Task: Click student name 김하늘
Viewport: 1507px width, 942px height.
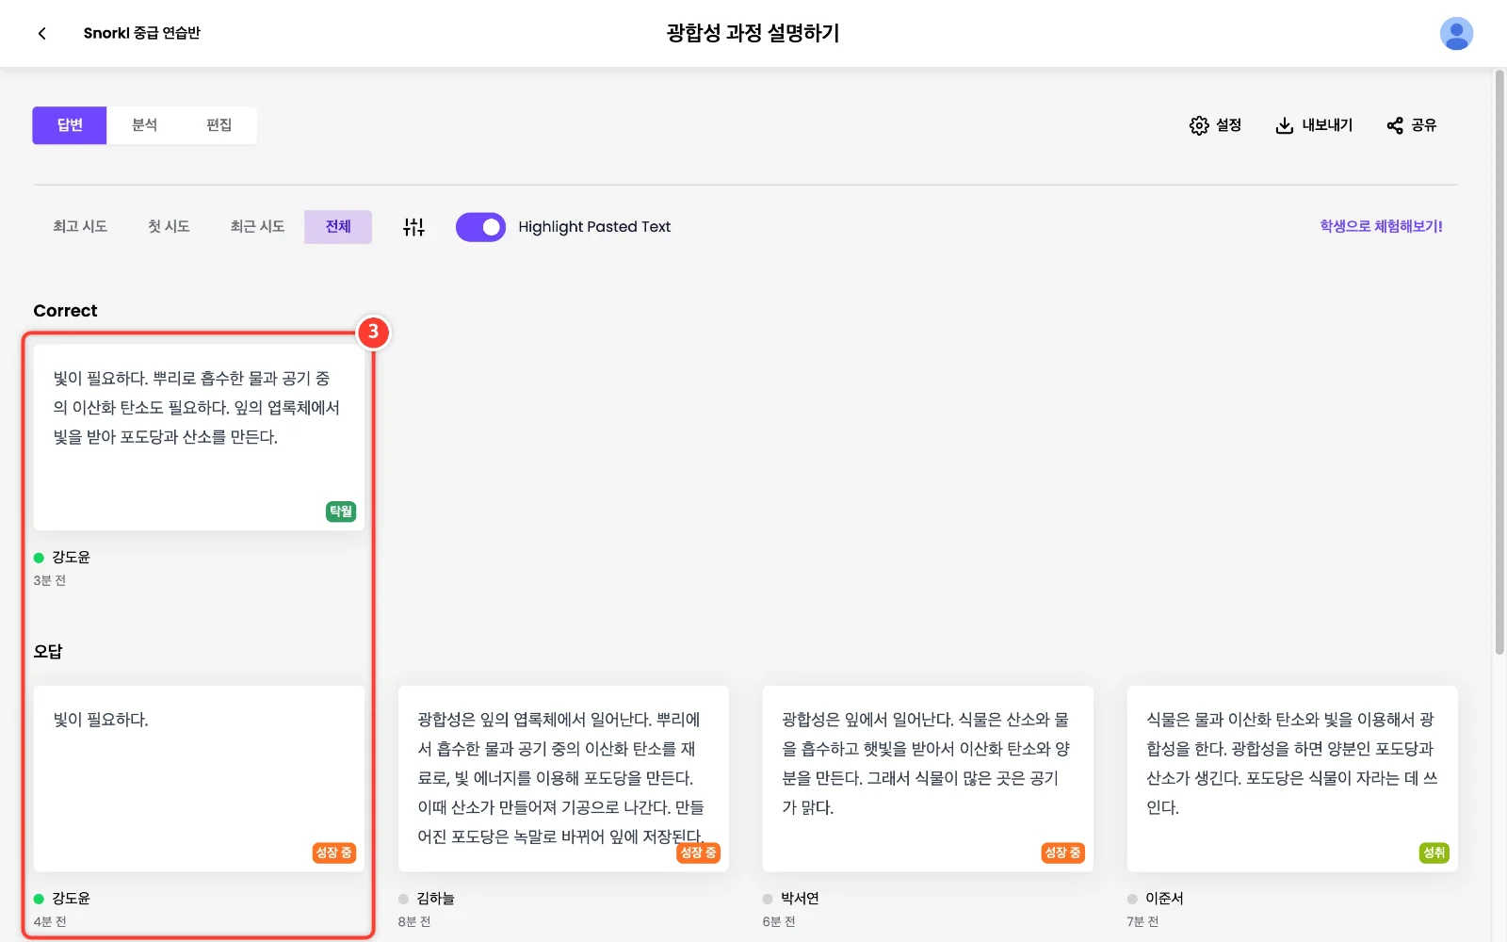Action: pyautogui.click(x=435, y=899)
